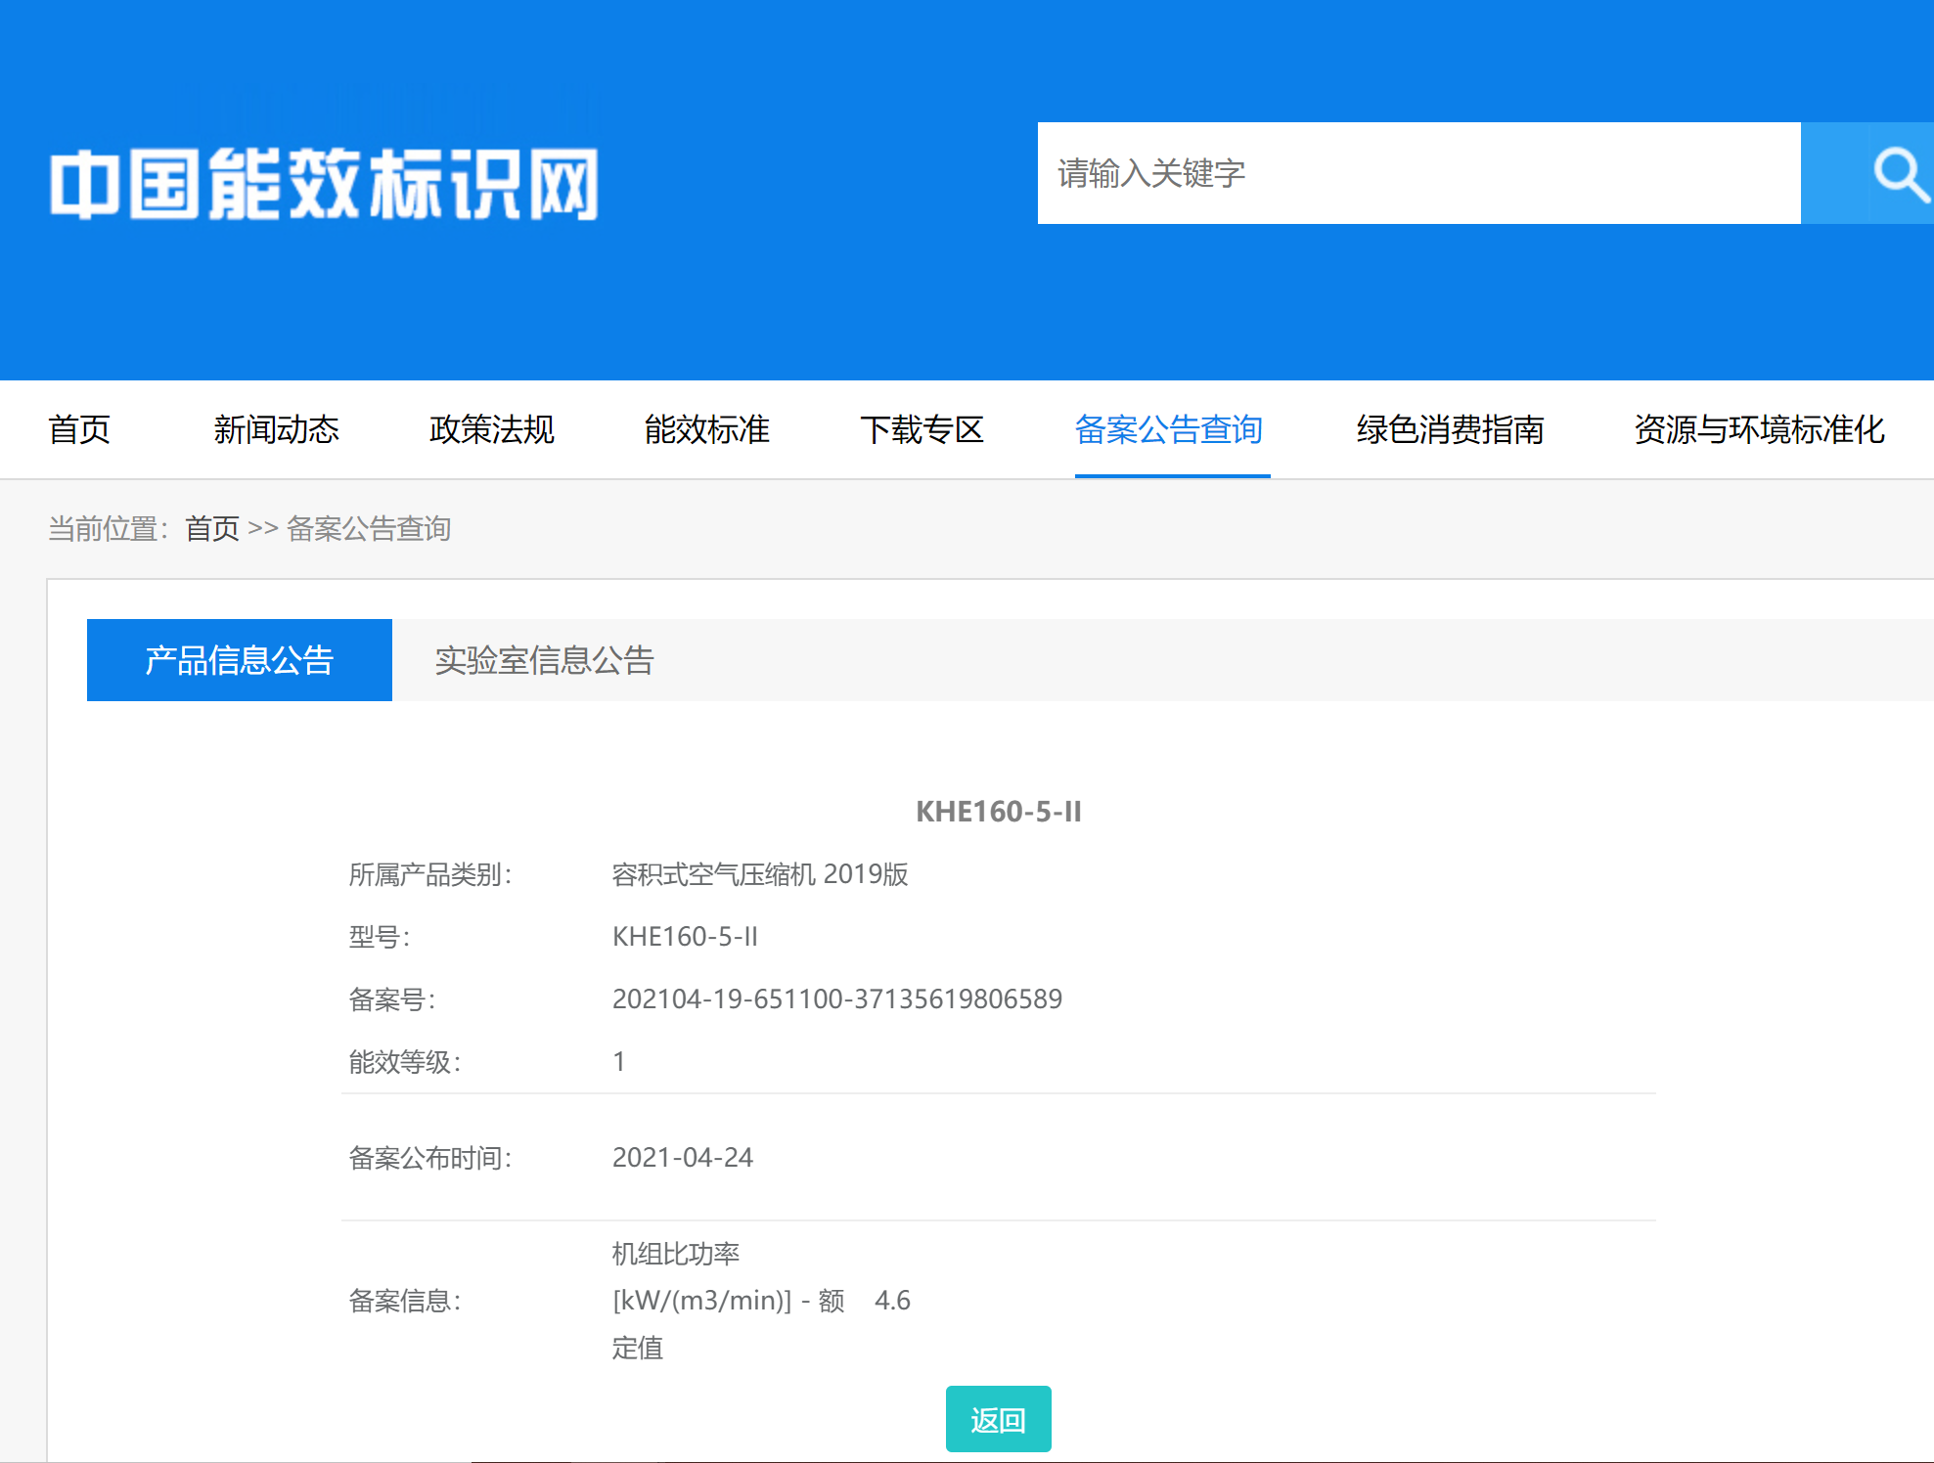Click the category value 容积式空气压缩机 2019版
The image size is (1934, 1463).
(x=760, y=874)
